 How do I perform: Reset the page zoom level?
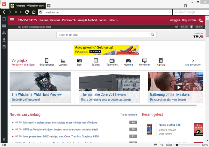[x=169, y=145]
